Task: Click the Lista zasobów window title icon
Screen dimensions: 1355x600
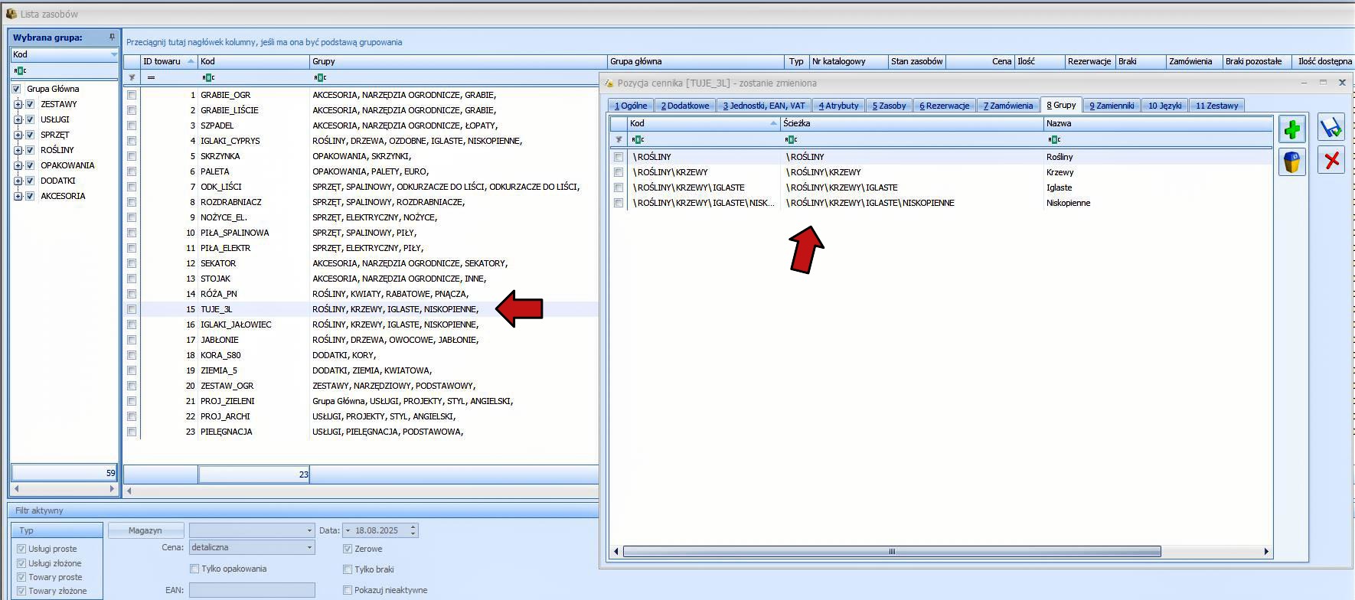Action: [x=11, y=14]
